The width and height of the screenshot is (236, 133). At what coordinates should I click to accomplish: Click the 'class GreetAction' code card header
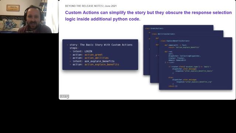click(154, 28)
